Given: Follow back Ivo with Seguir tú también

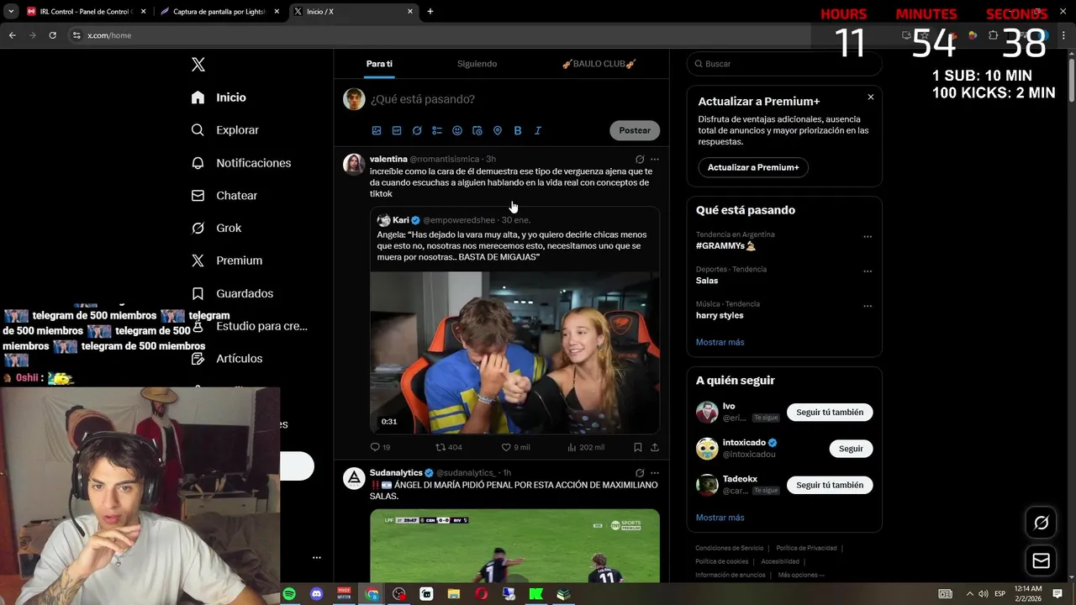Looking at the screenshot, I should 830,413.
